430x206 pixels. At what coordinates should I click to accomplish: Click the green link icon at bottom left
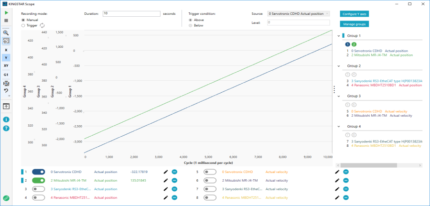[x=6, y=198]
